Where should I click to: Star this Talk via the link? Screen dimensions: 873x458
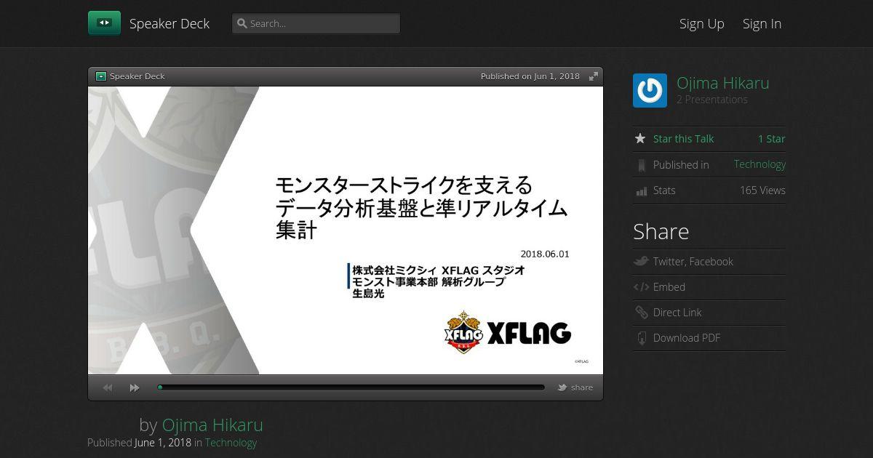point(683,139)
